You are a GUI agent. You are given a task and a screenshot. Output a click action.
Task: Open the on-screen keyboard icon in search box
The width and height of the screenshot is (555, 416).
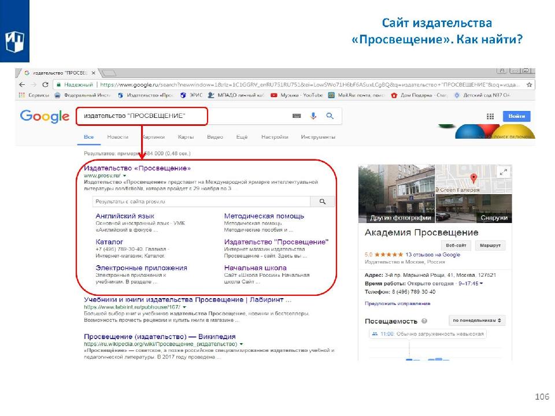297,116
